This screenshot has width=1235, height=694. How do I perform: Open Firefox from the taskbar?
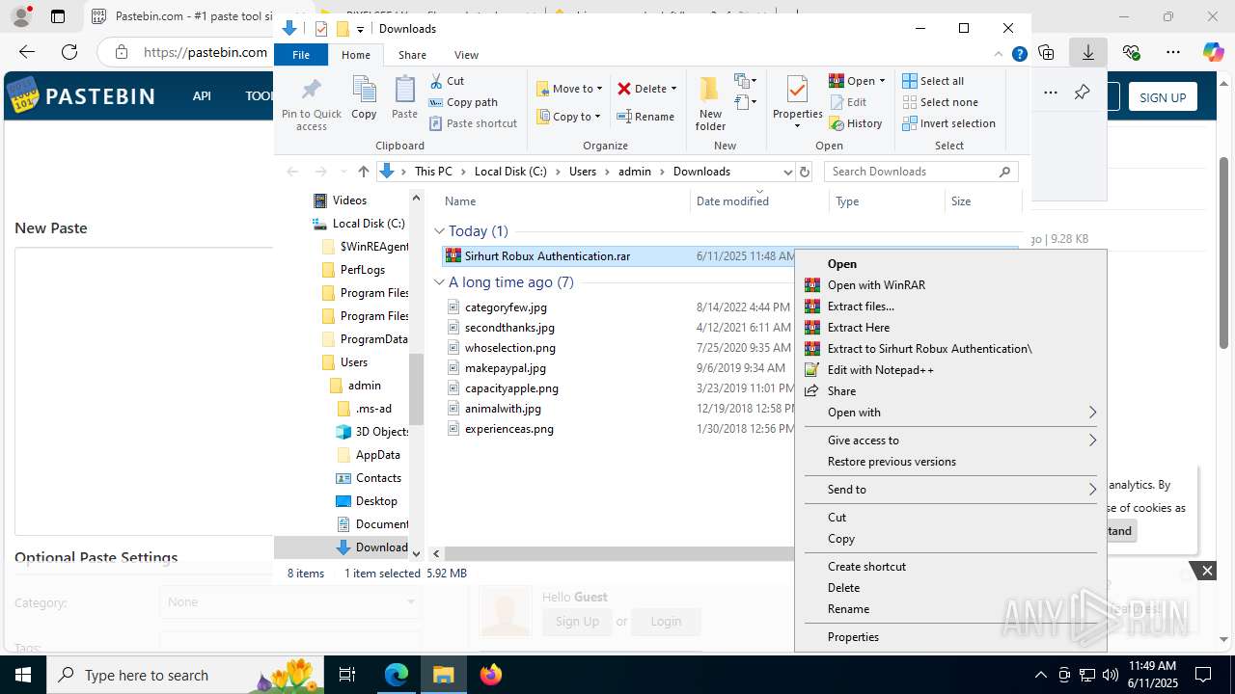pyautogui.click(x=490, y=675)
